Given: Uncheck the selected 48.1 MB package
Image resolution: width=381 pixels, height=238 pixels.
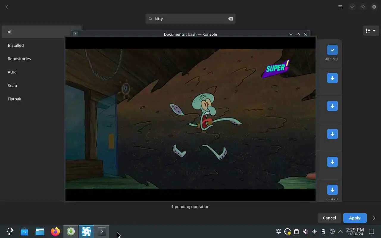Looking at the screenshot, I should [x=332, y=50].
